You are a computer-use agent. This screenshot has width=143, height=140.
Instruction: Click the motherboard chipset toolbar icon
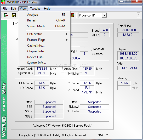[x=72, y=15]
